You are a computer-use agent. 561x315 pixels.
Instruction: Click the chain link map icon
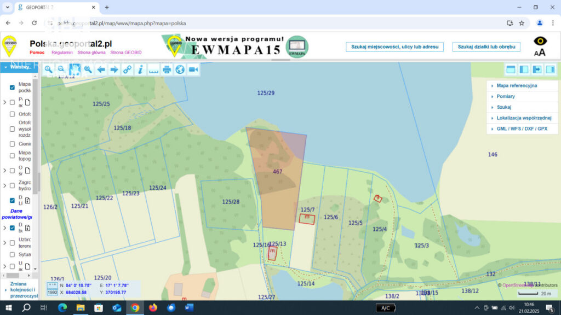coord(127,69)
